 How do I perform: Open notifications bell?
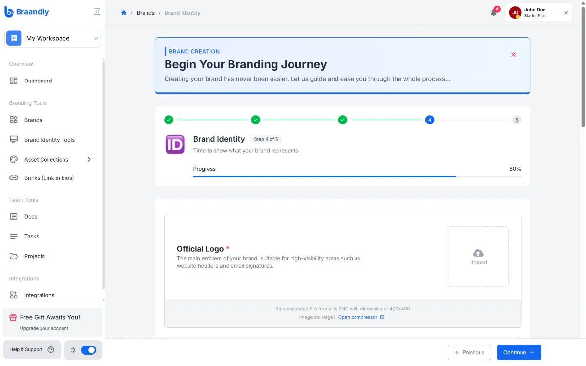click(x=494, y=13)
